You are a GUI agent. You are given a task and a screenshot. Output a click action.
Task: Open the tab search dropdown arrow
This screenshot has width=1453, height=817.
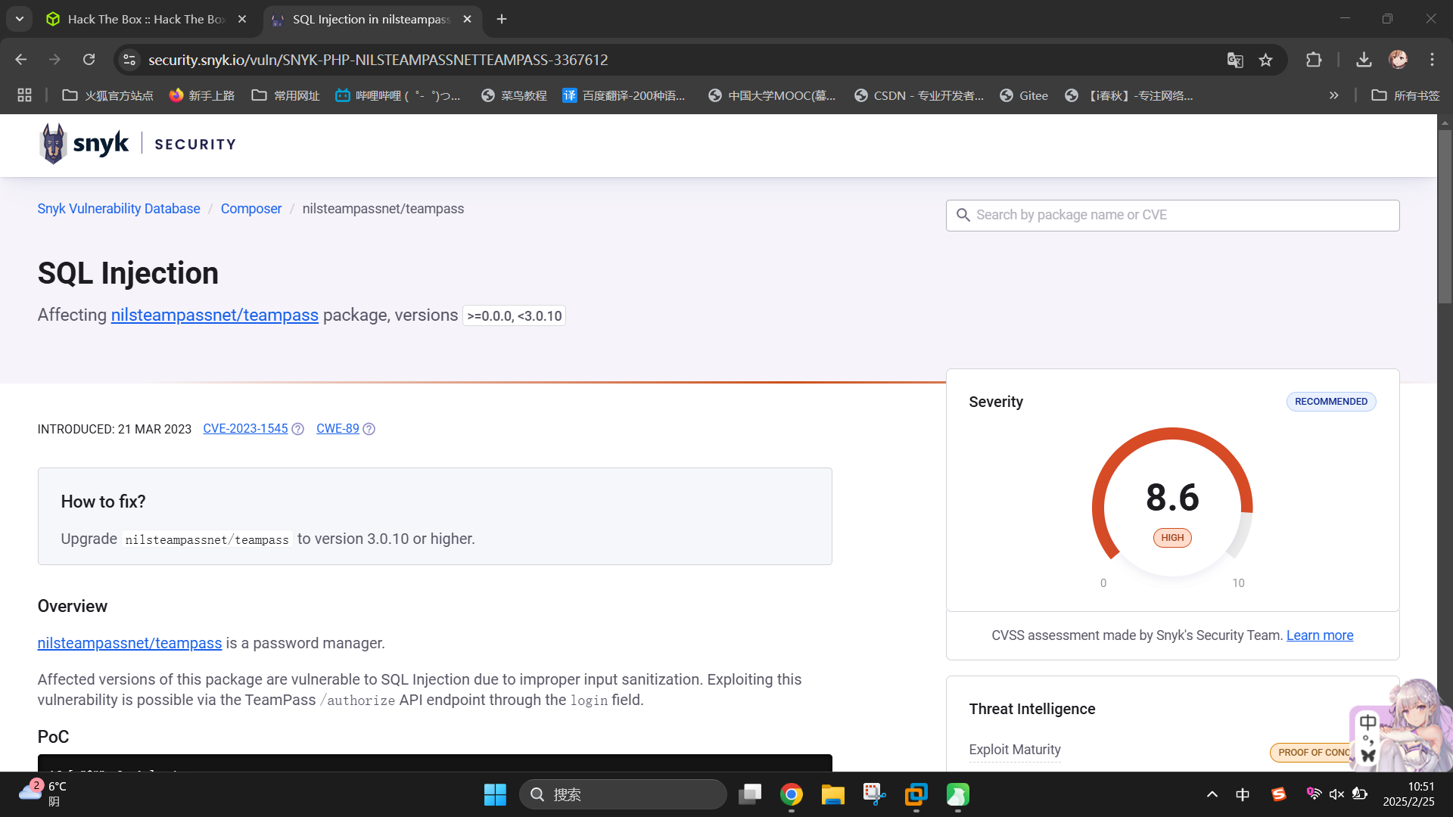pyautogui.click(x=20, y=19)
